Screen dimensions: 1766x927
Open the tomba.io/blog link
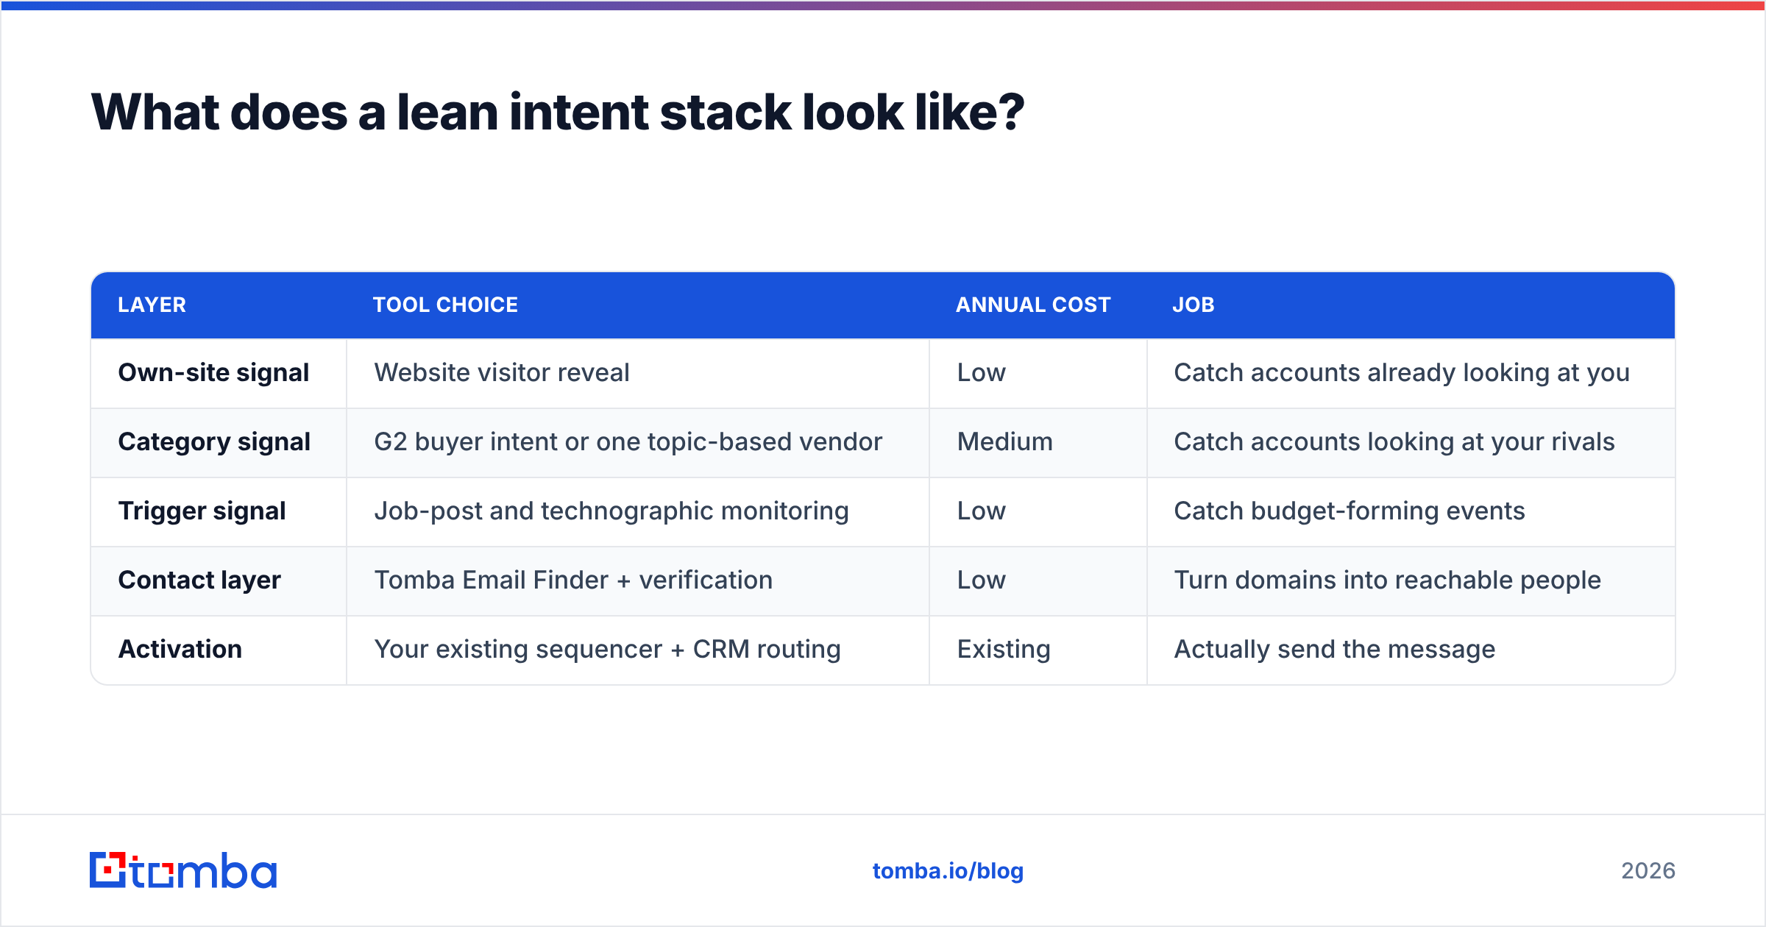pos(948,871)
